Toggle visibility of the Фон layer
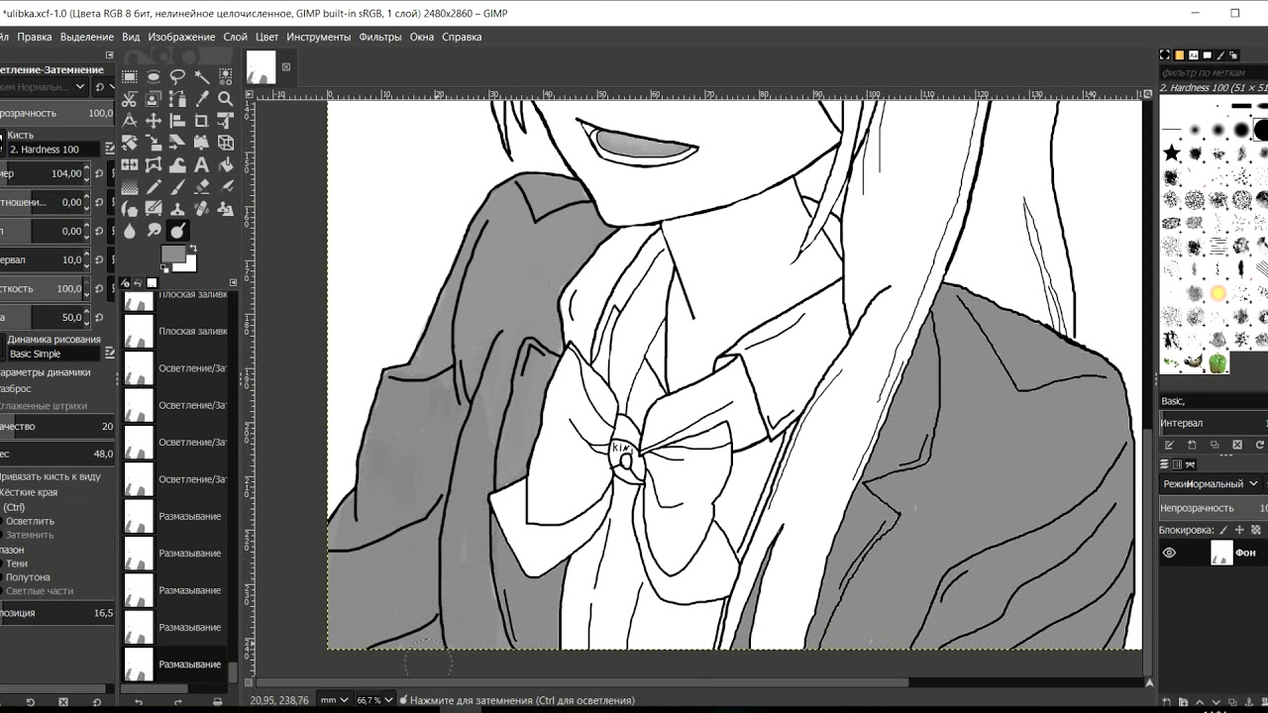1268x713 pixels. point(1170,553)
